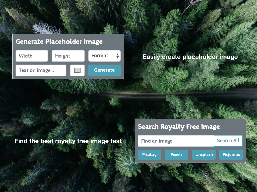257x192 pixels.
Task: Click the Picjumbo button
Action: pyautogui.click(x=231, y=155)
